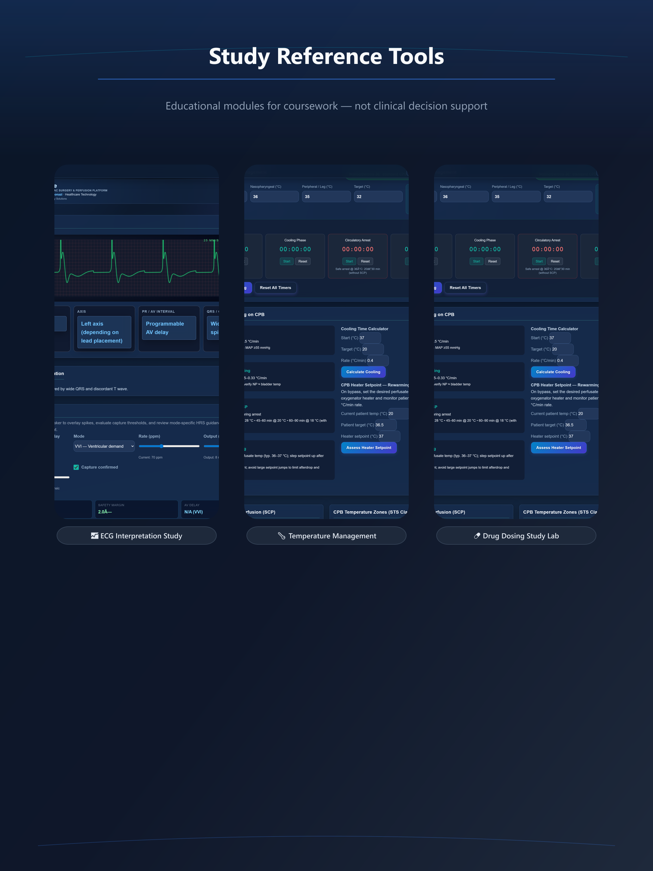Click Target (°C) 20 field in Drug Dosing card
The image size is (653, 871).
562,349
